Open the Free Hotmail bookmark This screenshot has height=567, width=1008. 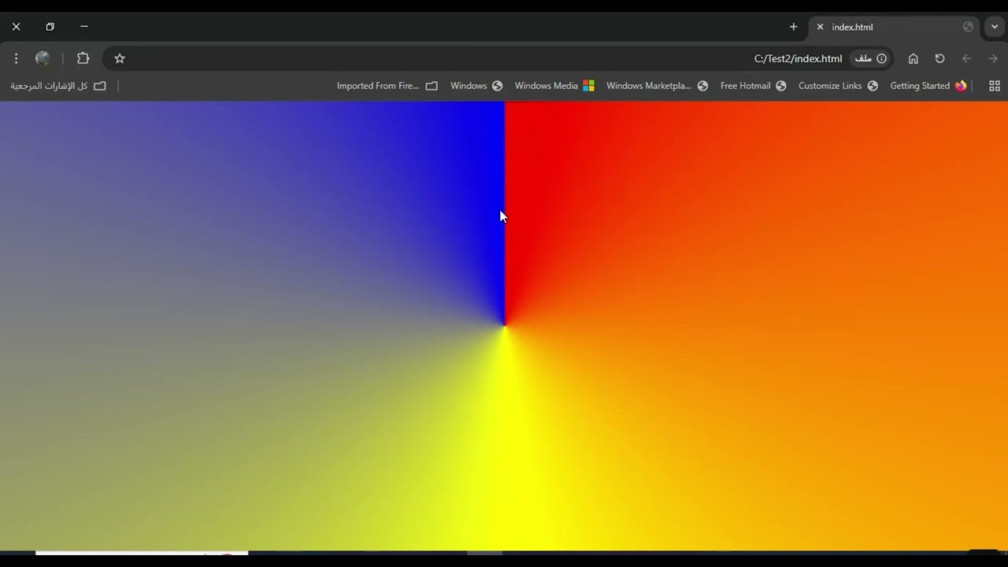point(753,86)
